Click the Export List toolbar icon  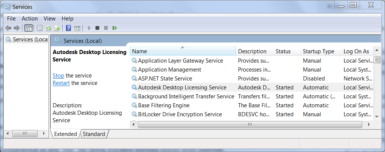[x=57, y=28]
